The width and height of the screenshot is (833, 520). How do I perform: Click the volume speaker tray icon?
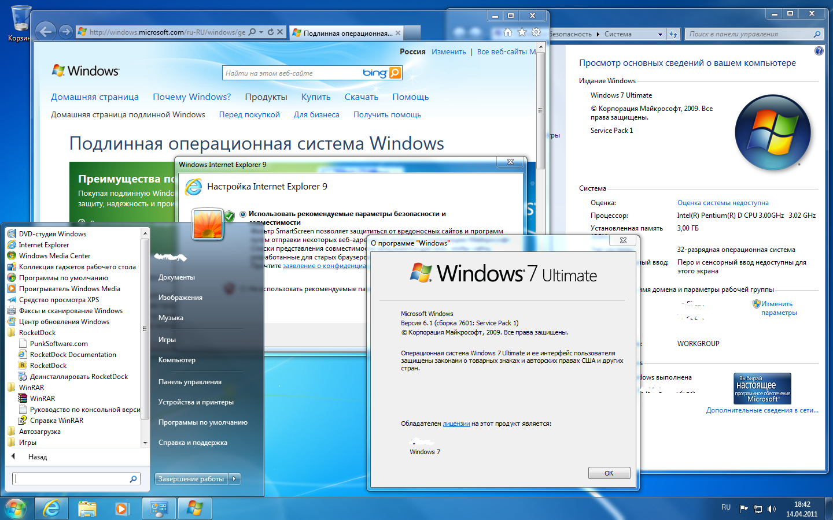[771, 508]
